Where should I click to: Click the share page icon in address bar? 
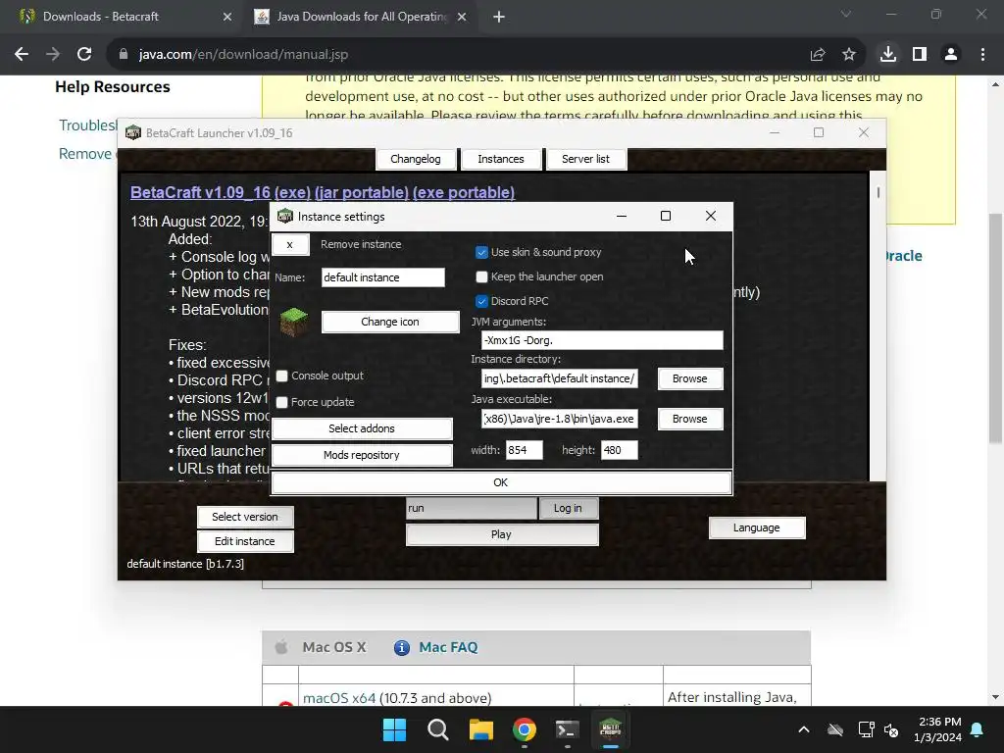(x=818, y=55)
